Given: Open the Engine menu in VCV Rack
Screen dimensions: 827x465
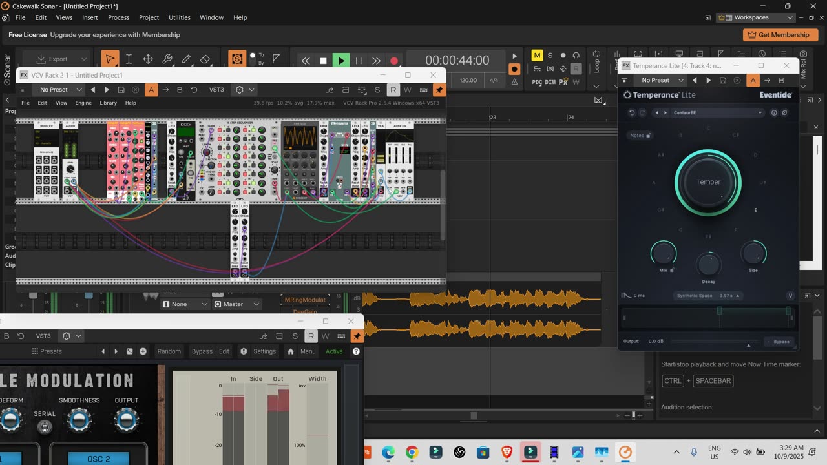Looking at the screenshot, I should click(83, 103).
